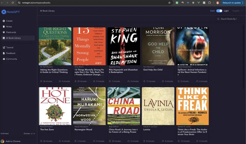Click the NoteGPT logo icon
The width and height of the screenshot is (246, 144).
click(x=4, y=12)
